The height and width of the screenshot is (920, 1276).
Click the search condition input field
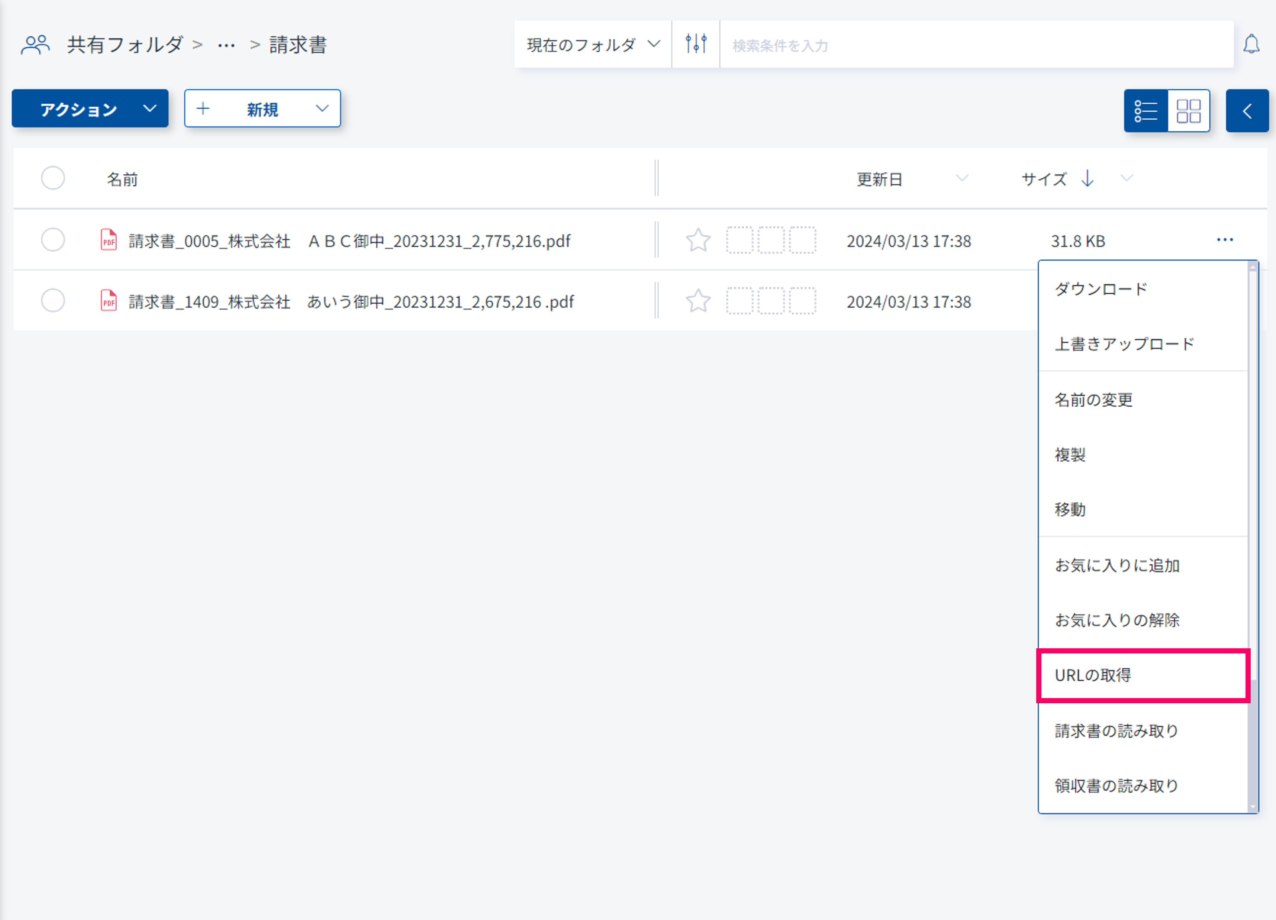[x=976, y=45]
